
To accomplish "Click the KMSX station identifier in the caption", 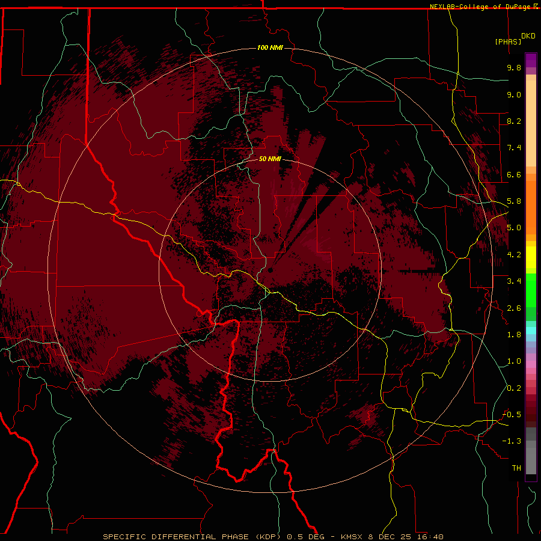I will click(x=352, y=537).
